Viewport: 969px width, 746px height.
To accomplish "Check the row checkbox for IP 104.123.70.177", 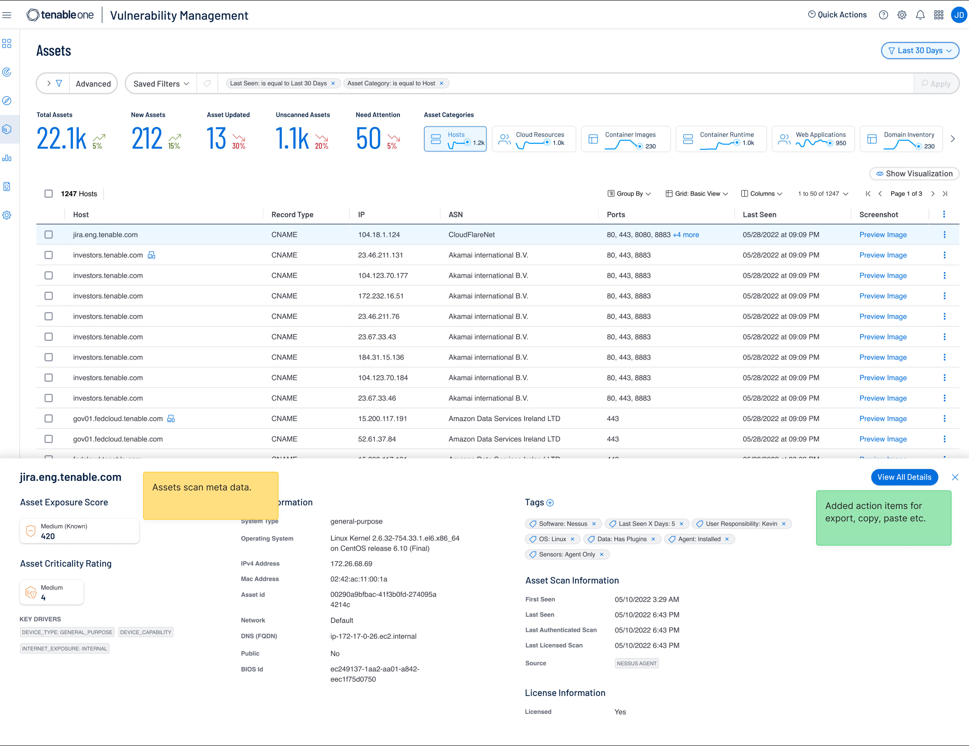I will (49, 275).
